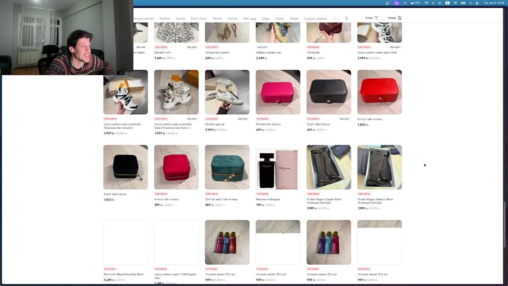Open Pembe takı kutusu product image
Viewport: 508px width, 286px height.
(278, 92)
